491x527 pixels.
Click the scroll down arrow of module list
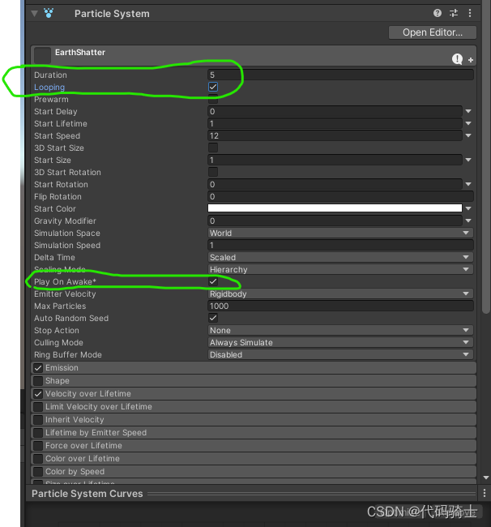pos(485,478)
